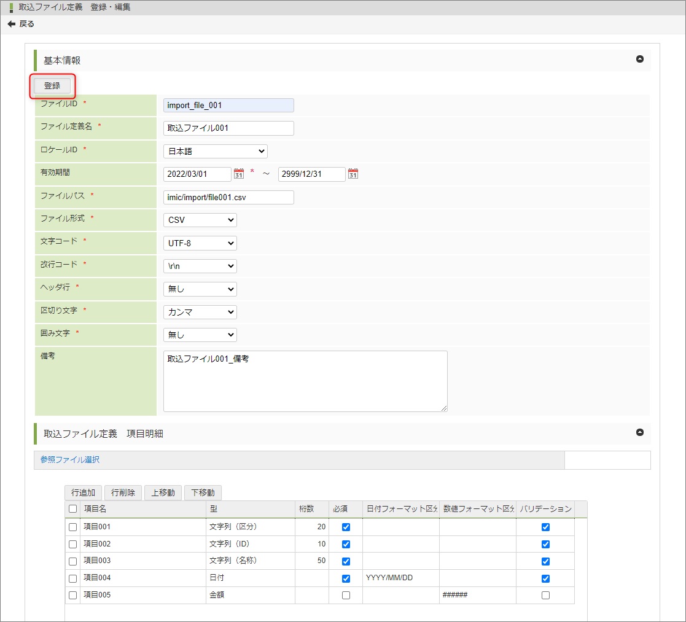This screenshot has height=622, width=686.
Task: Click the ファイルパス input field
Action: tap(228, 197)
